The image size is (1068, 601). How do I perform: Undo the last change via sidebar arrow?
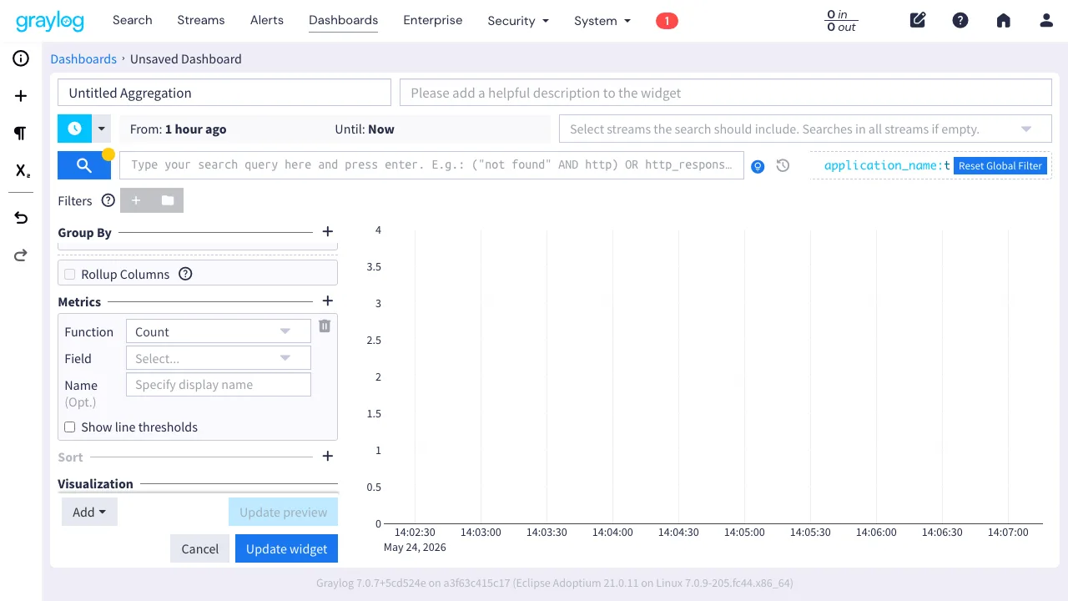pyautogui.click(x=21, y=218)
